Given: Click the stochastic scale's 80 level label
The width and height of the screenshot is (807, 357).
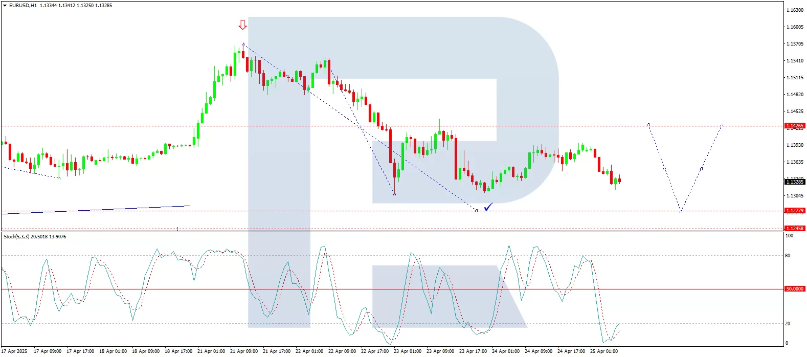Looking at the screenshot, I should coord(788,256).
